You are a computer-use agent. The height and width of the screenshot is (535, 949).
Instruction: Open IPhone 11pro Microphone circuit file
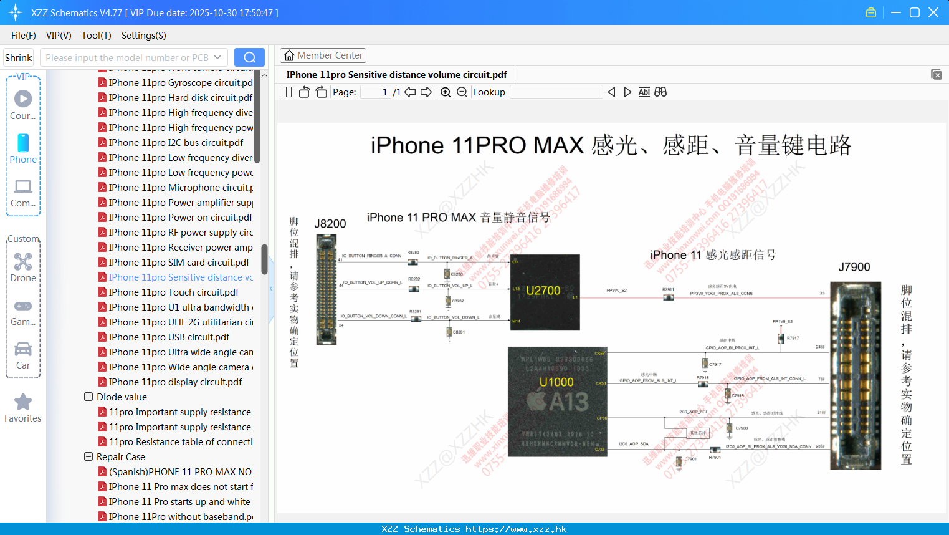pos(176,187)
